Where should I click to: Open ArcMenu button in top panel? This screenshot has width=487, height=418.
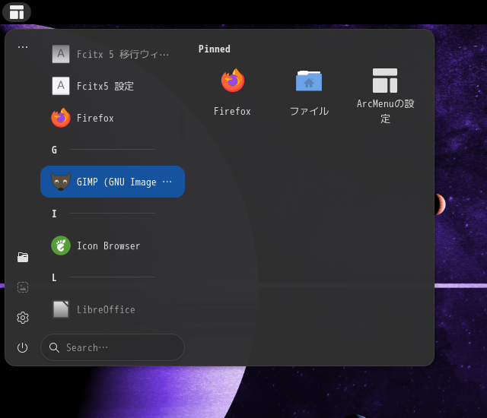click(x=17, y=12)
